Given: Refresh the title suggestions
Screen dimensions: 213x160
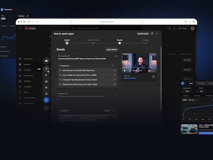Looking at the screenshot, I should 112,66.
